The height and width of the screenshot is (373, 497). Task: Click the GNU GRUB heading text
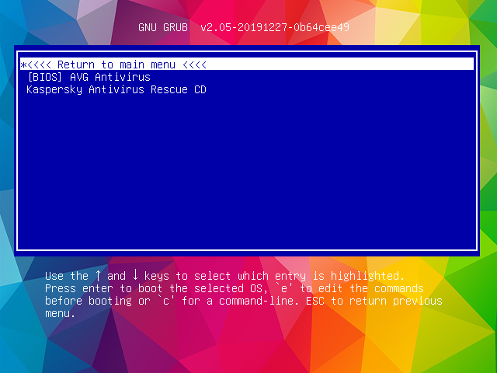163,27
